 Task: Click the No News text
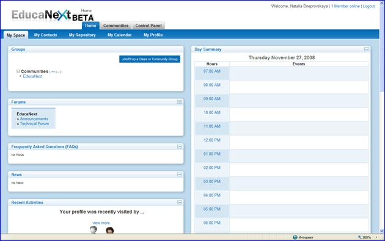(18, 183)
